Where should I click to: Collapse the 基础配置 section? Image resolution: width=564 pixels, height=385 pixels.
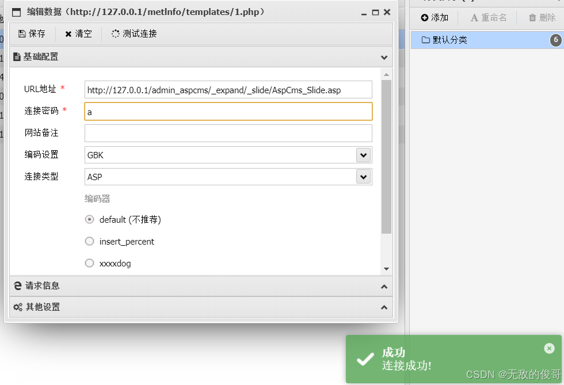tap(384, 57)
